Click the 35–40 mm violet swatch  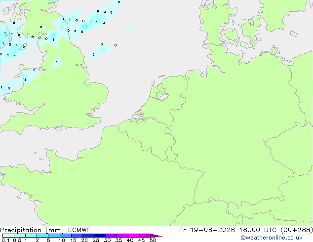(122, 236)
